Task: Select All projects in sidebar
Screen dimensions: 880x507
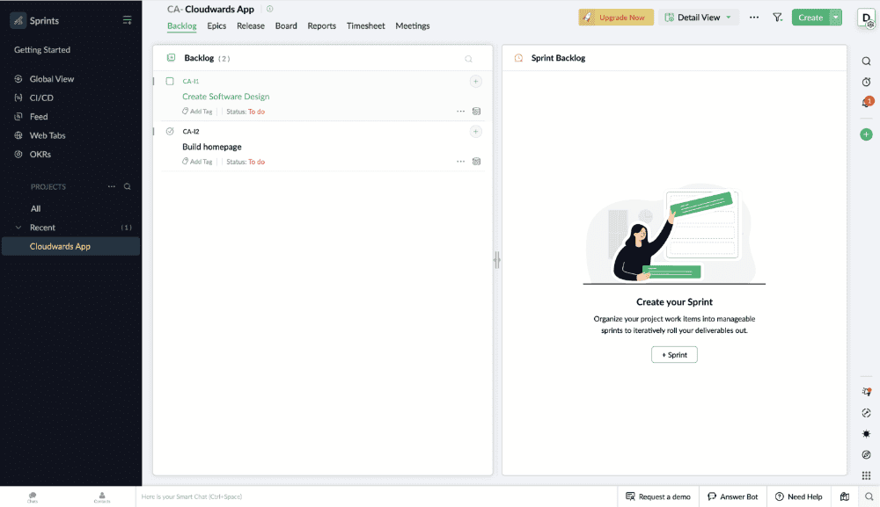Action: pos(35,208)
